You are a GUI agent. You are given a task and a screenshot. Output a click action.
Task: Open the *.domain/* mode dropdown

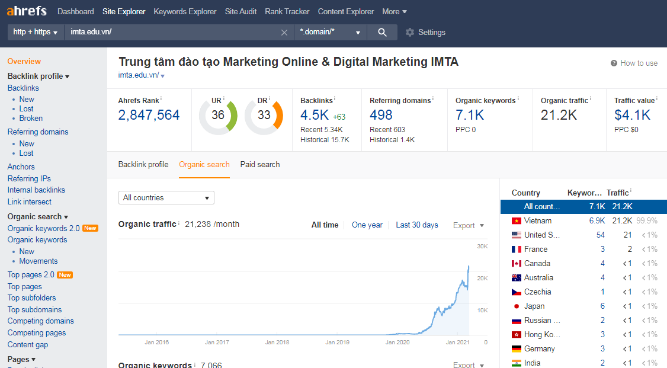[330, 33]
